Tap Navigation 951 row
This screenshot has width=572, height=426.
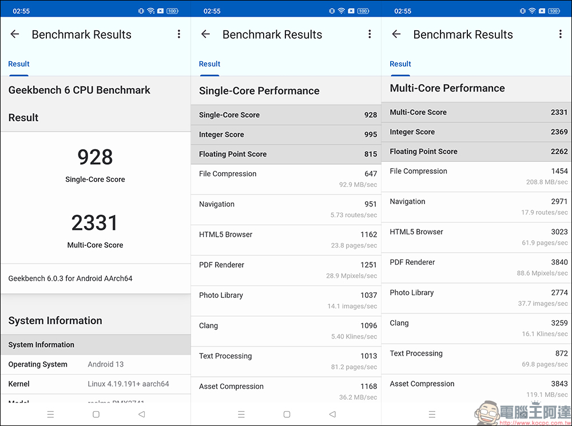pyautogui.click(x=286, y=210)
